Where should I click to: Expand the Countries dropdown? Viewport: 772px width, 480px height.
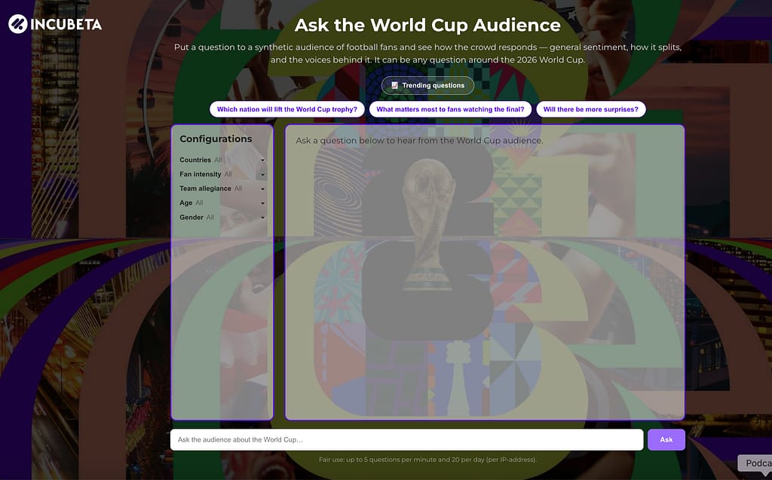click(x=222, y=160)
